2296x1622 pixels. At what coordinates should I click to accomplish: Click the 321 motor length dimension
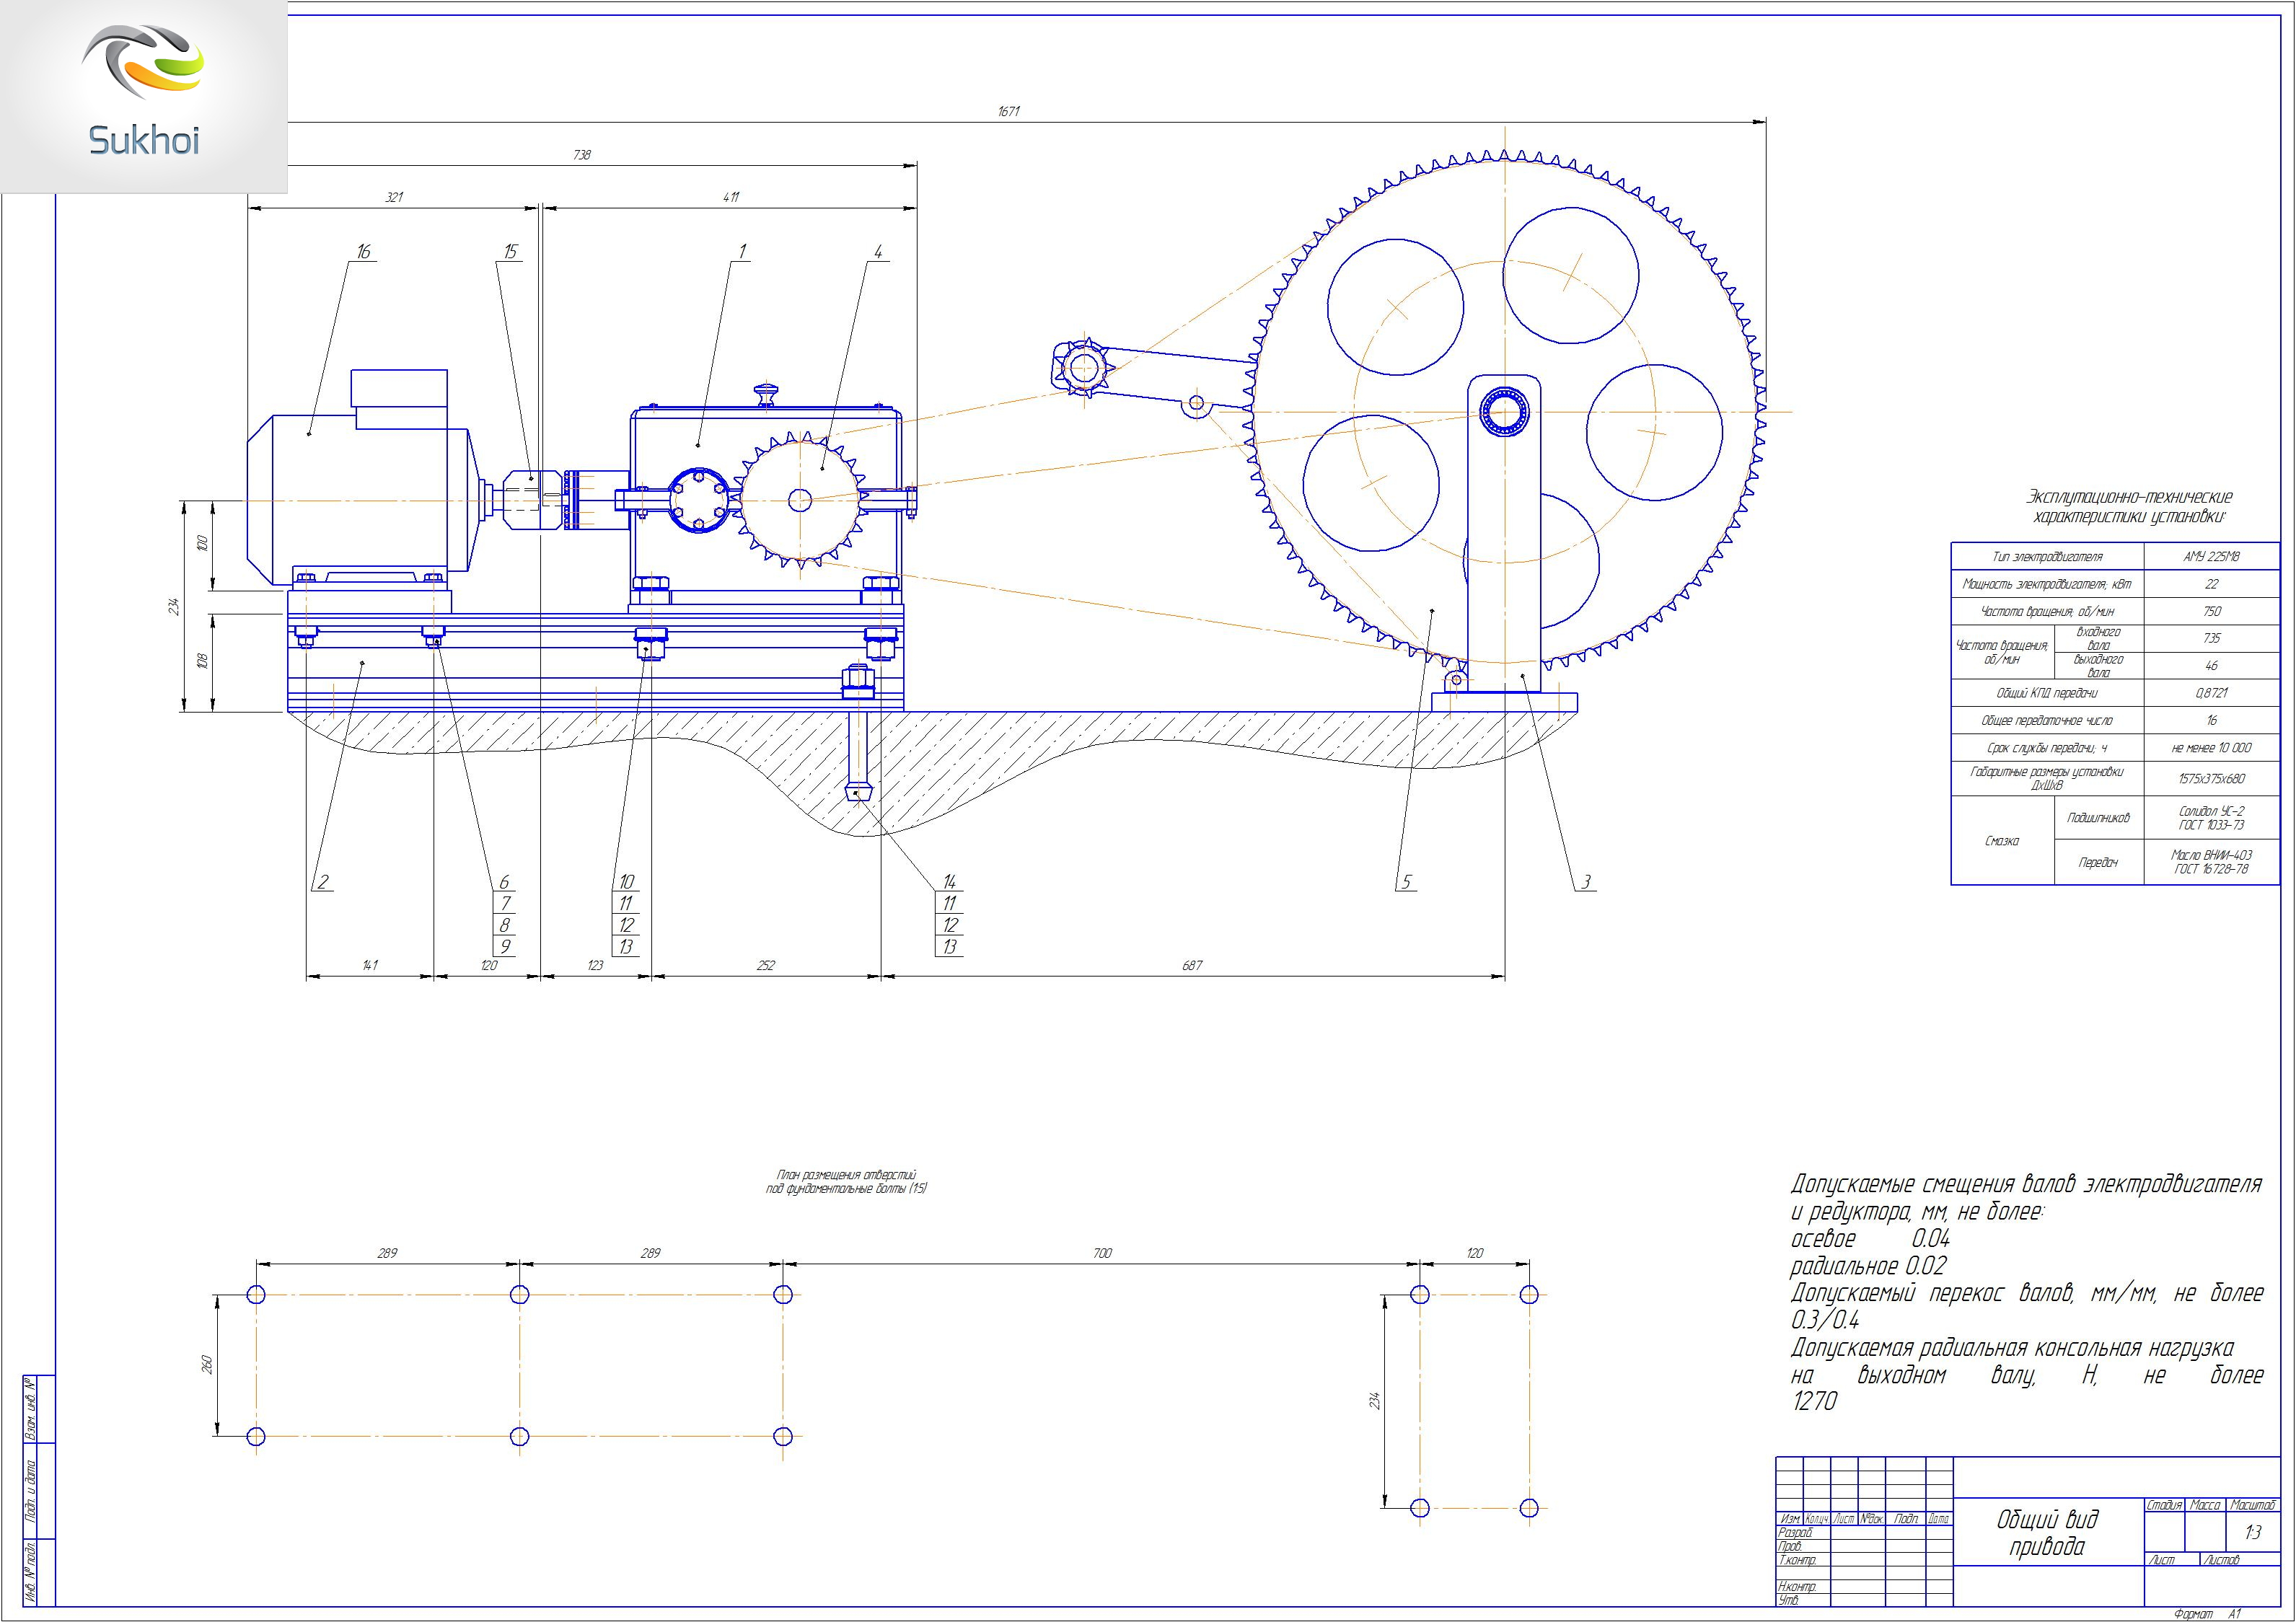[394, 197]
